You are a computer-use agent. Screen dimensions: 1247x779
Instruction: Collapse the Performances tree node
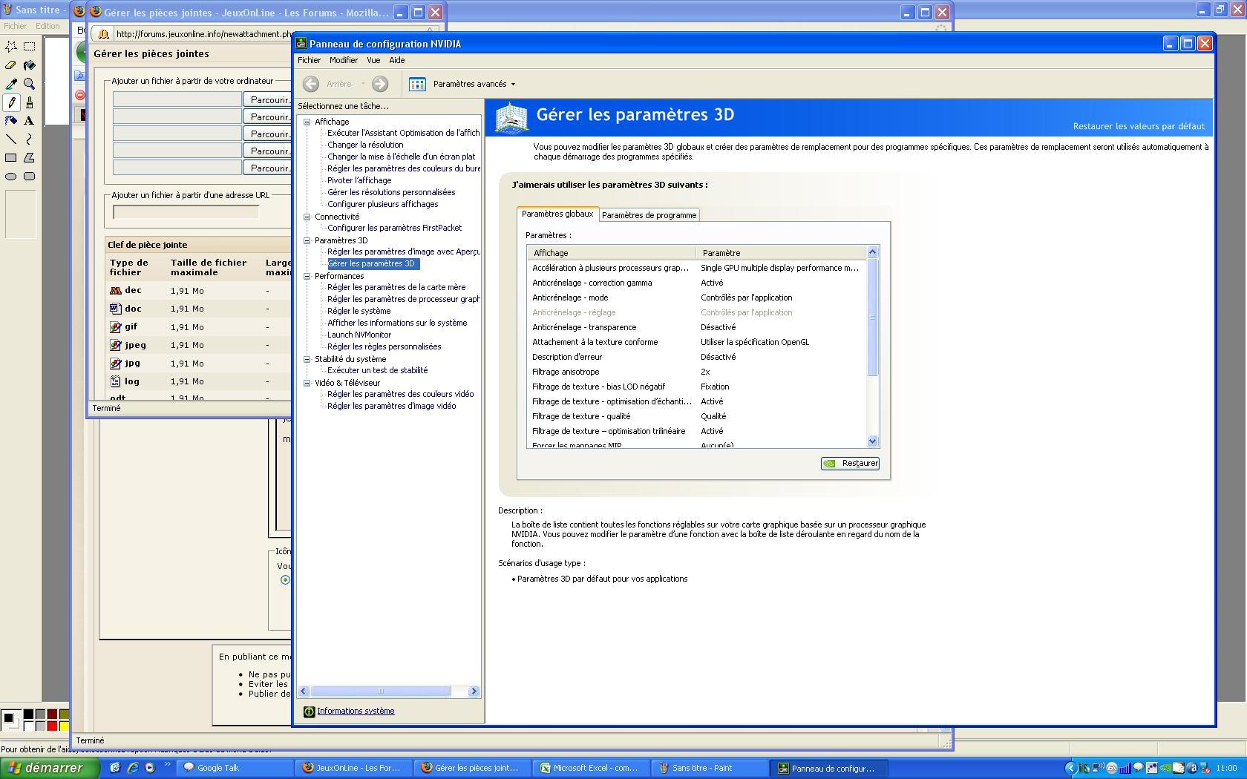coord(307,276)
